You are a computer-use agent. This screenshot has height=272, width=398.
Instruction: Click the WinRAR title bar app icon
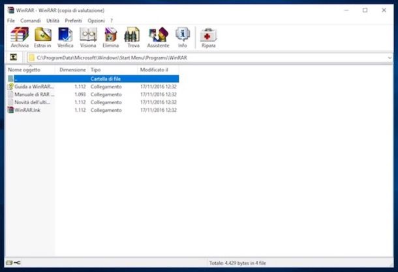pos(10,10)
